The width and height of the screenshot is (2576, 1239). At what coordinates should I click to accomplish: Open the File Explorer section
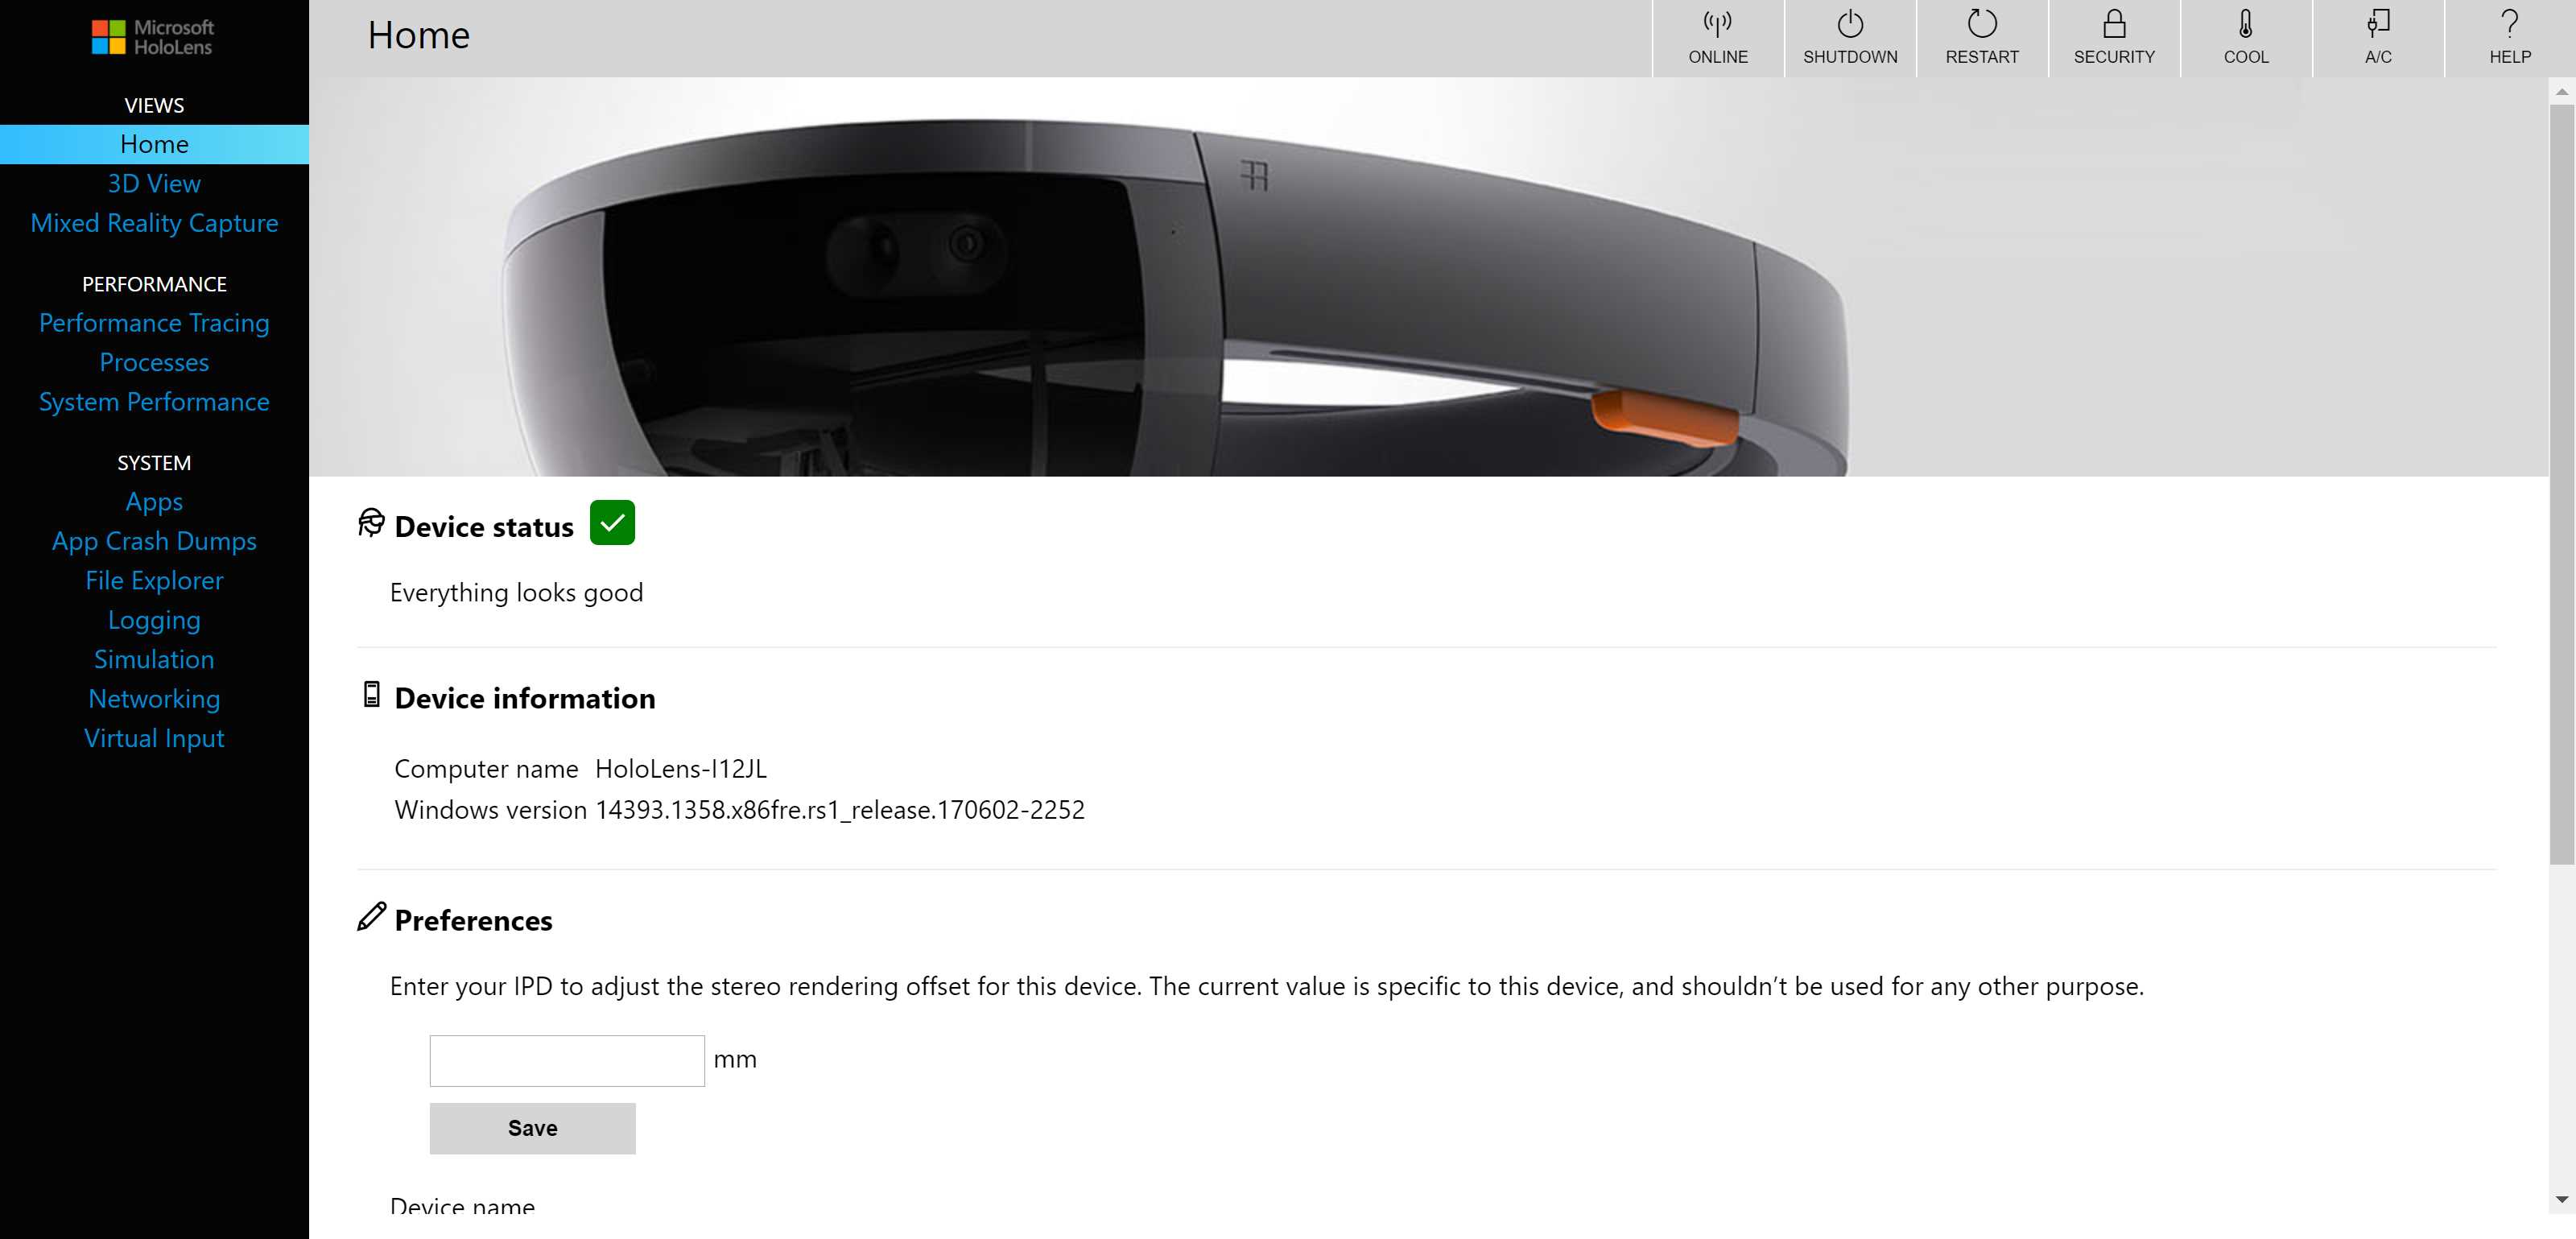pos(154,580)
